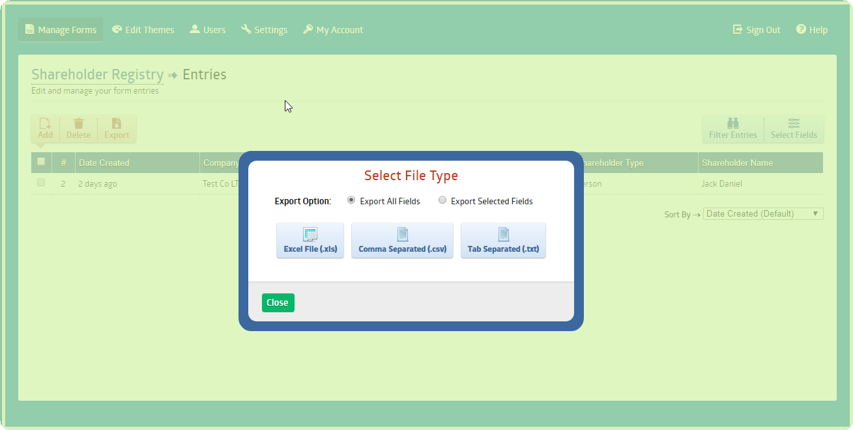853x430 pixels.
Task: Select the Export All Fields radio button
Action: pyautogui.click(x=351, y=200)
